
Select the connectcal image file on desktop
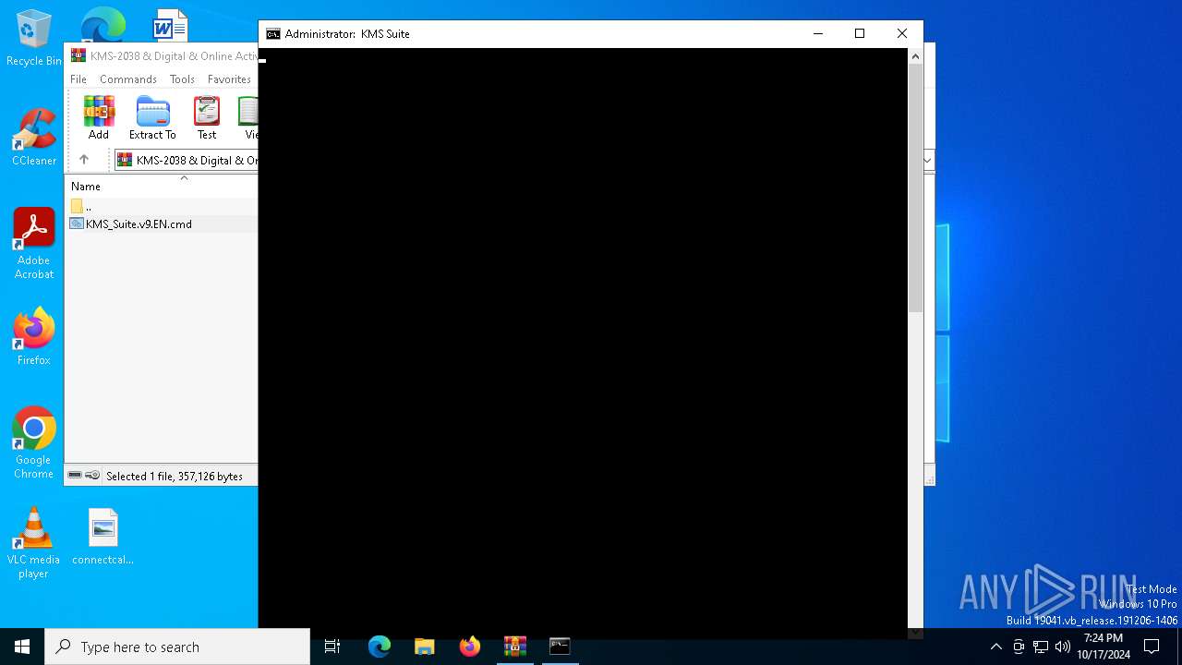(x=103, y=536)
